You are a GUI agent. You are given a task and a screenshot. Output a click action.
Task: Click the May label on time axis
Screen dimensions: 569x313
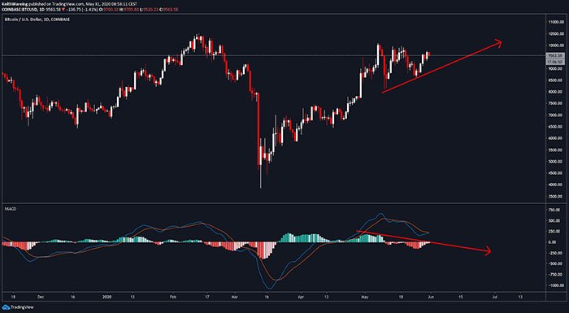365,296
